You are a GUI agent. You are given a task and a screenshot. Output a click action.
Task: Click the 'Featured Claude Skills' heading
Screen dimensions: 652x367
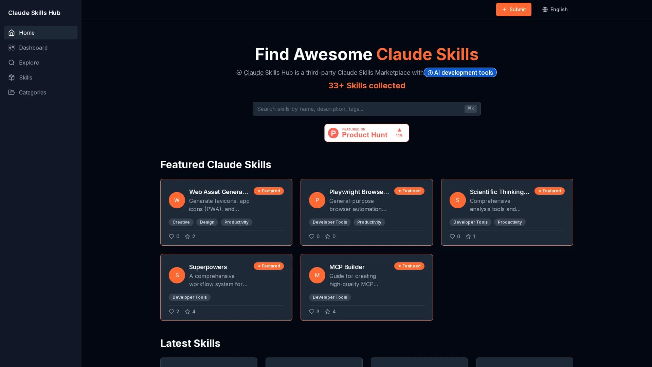pos(216,164)
